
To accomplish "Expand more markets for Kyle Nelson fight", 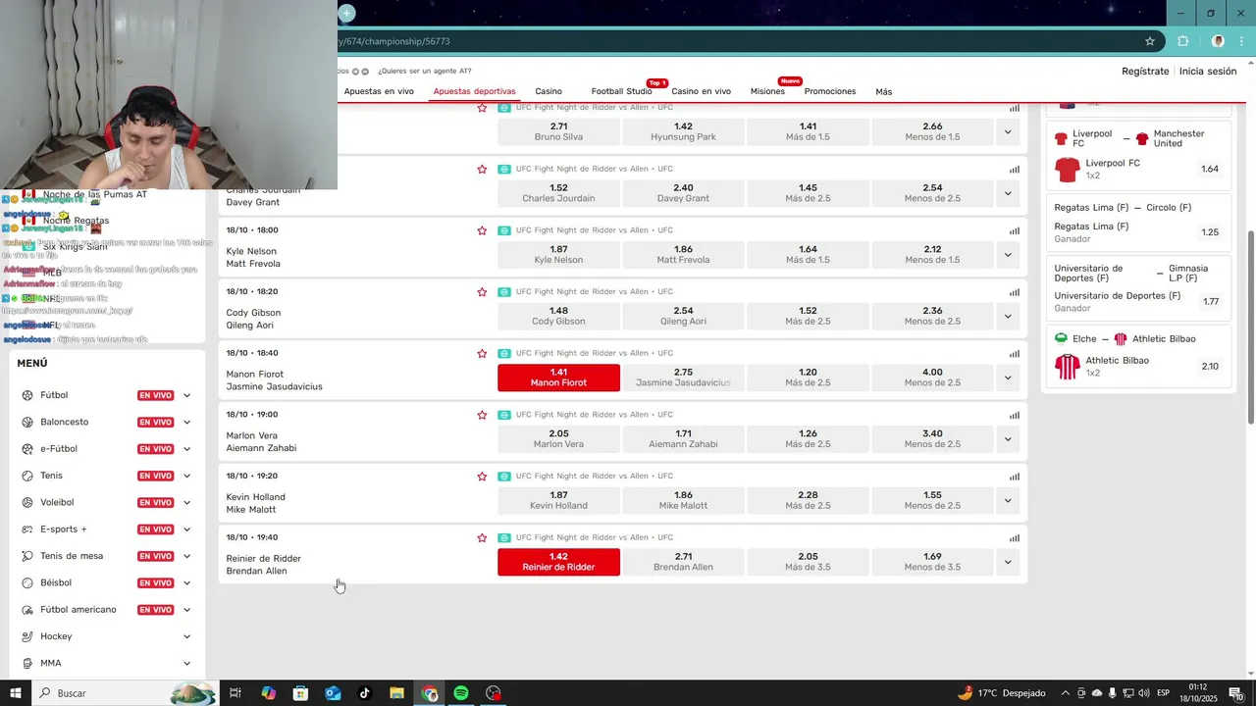I will [x=1008, y=255].
